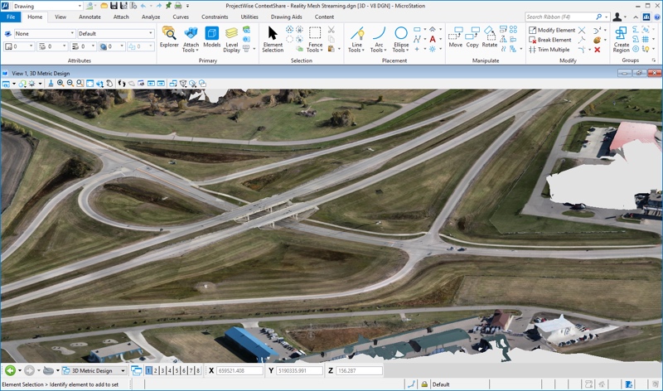Toggle view 3 button in view group
The height and width of the screenshot is (391, 663).
(162, 371)
